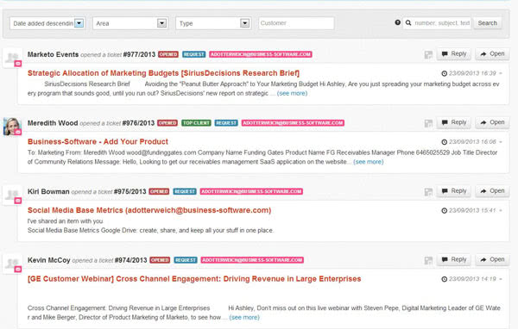
Task: Open the Area filter dropdown
Action: pyautogui.click(x=130, y=23)
